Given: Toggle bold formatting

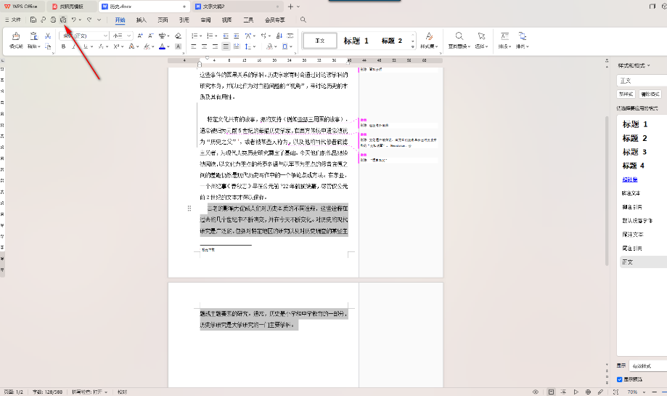Looking at the screenshot, I should click(63, 47).
